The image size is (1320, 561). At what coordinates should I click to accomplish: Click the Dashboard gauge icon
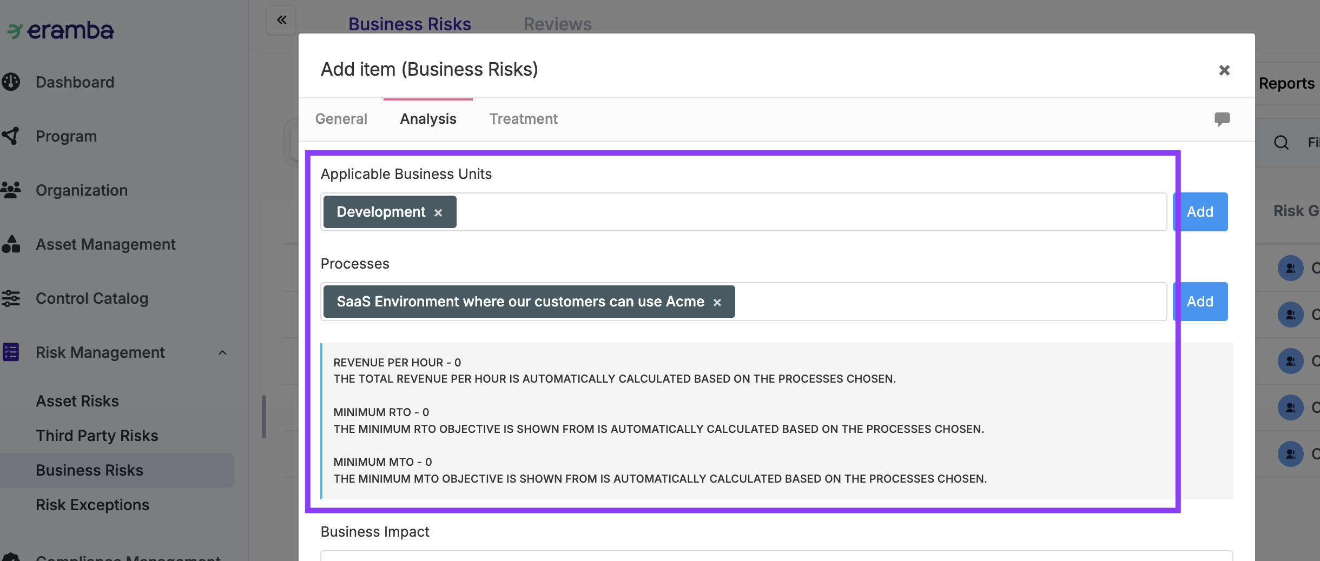11,82
